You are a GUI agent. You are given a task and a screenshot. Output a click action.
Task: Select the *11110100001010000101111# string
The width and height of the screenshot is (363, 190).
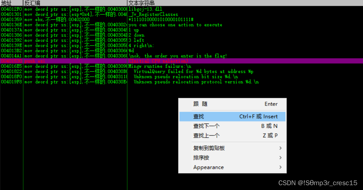pos(161,20)
